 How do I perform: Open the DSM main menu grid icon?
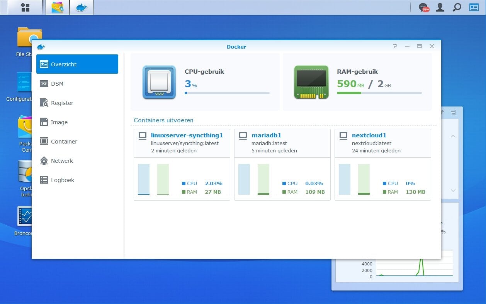pos(25,7)
